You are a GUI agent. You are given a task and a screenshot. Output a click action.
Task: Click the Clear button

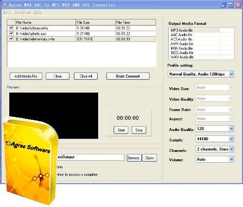click(58, 76)
